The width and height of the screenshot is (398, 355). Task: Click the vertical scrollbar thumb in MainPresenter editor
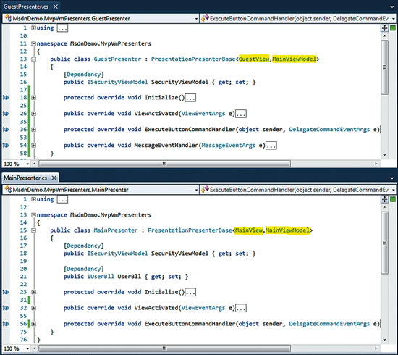[385, 243]
